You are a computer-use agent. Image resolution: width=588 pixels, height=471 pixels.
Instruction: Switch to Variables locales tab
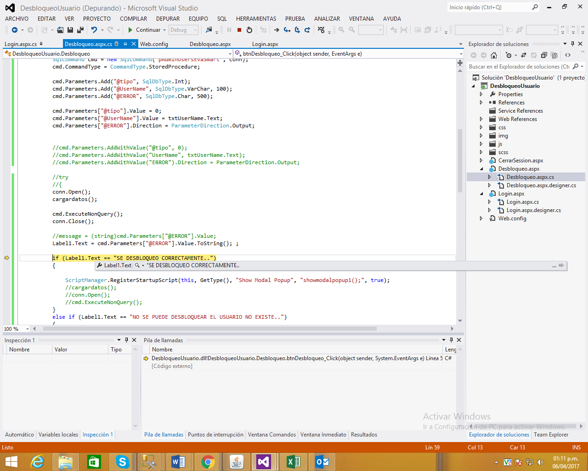pos(58,435)
